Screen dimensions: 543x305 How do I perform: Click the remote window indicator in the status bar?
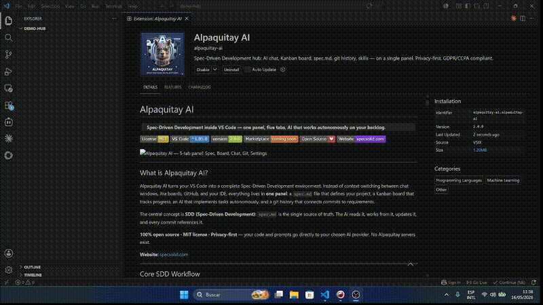6,282
